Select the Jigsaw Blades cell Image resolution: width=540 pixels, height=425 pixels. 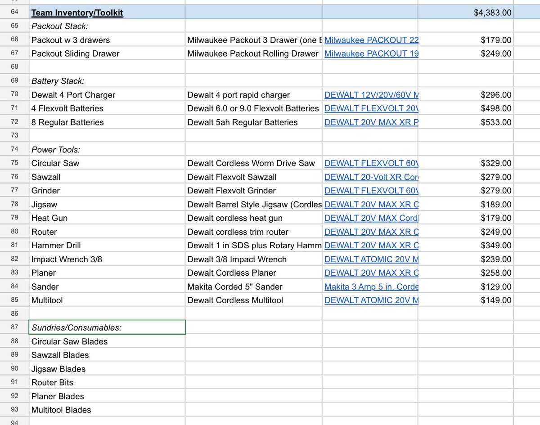(x=107, y=369)
